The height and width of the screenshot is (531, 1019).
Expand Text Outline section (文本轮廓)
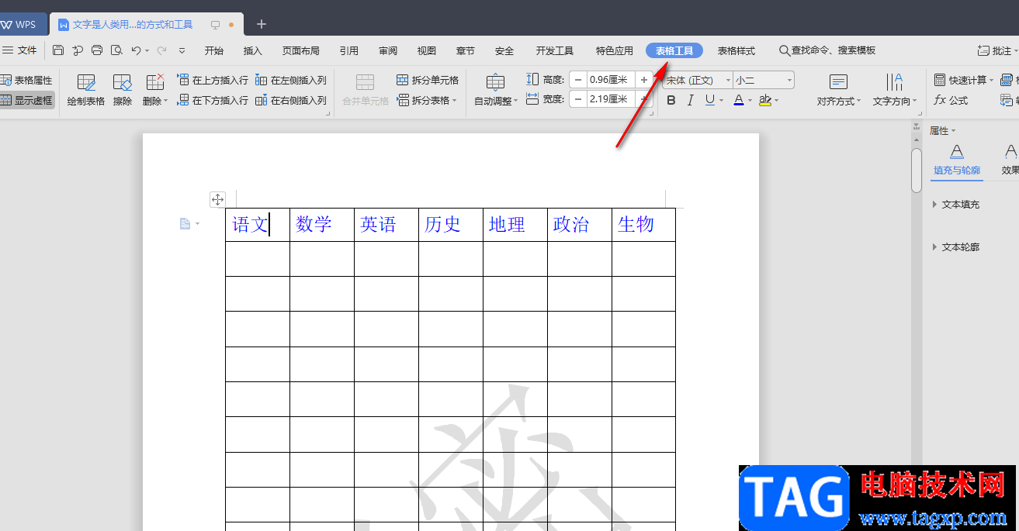click(957, 247)
